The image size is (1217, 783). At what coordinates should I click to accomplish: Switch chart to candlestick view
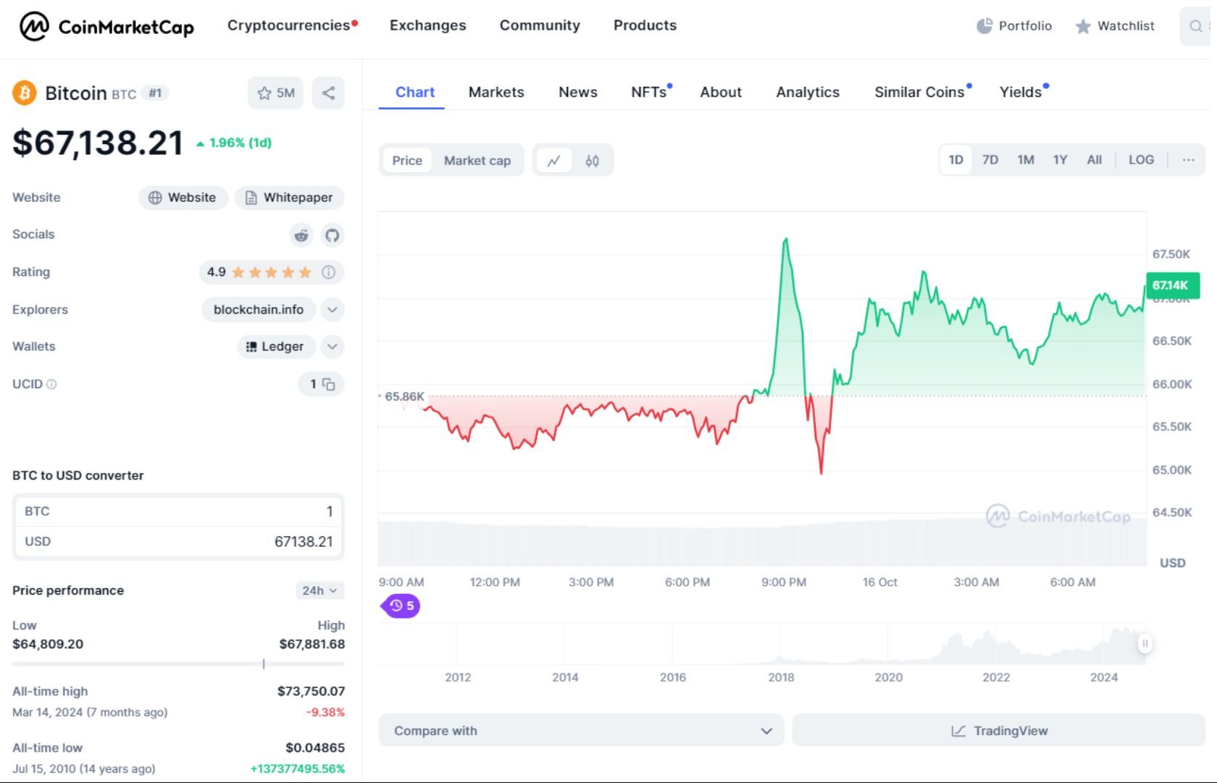[x=591, y=160]
